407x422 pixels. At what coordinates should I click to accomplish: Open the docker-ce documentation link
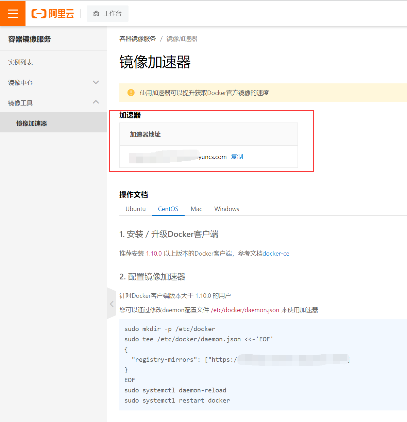[x=276, y=254]
